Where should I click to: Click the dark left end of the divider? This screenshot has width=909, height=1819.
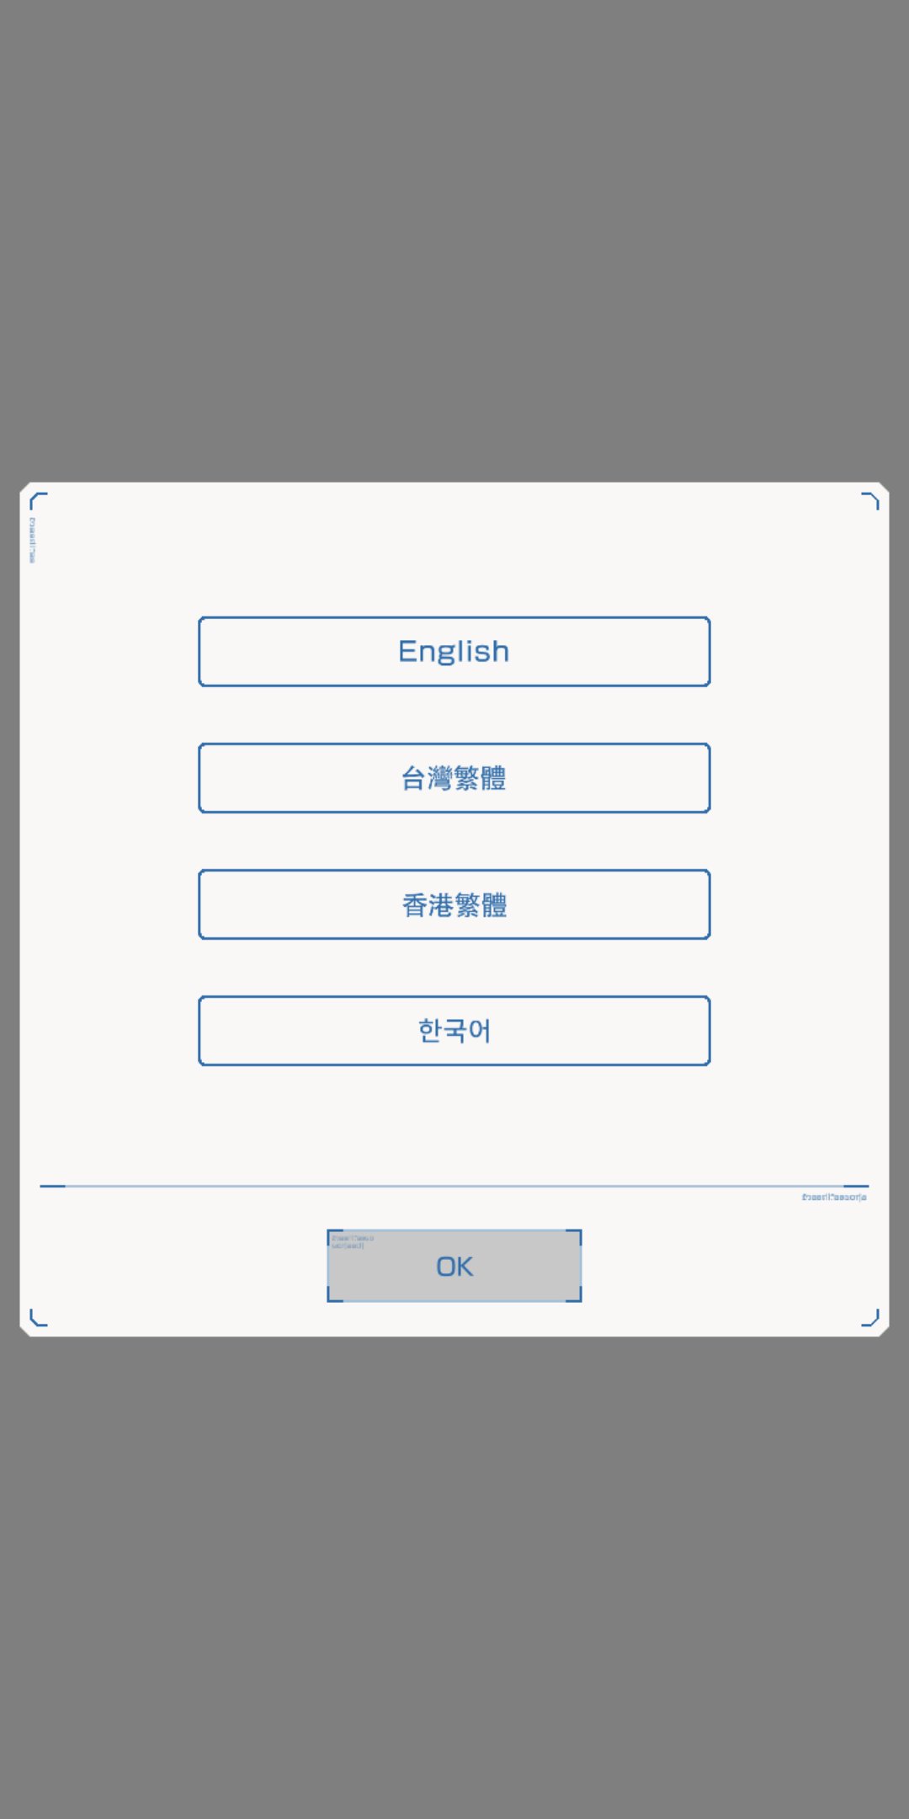click(52, 1186)
